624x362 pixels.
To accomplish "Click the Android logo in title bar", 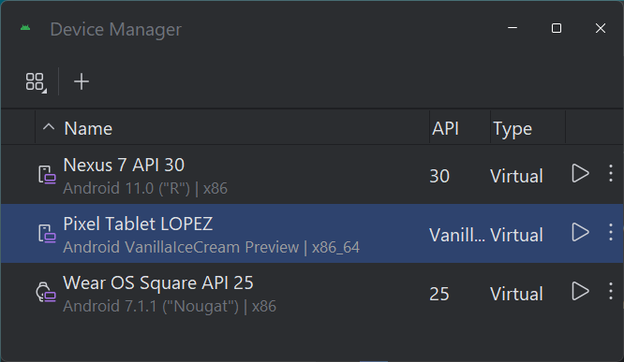I will click(x=25, y=28).
